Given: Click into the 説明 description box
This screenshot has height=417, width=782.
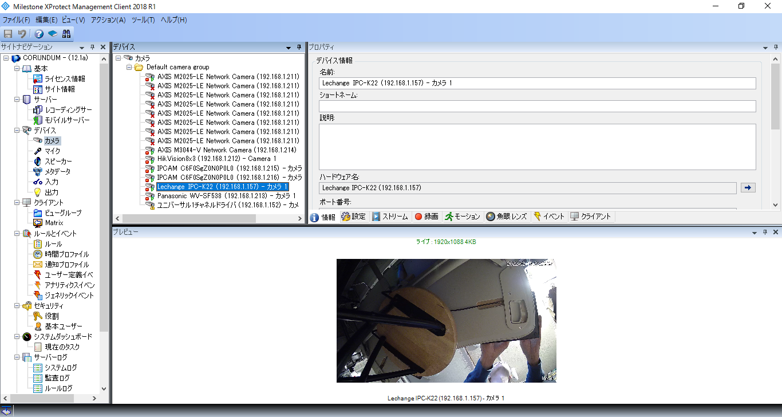Looking at the screenshot, I should coord(537,147).
